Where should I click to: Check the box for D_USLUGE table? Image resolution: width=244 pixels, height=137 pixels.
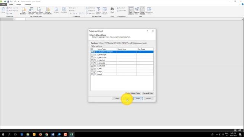point(92,63)
